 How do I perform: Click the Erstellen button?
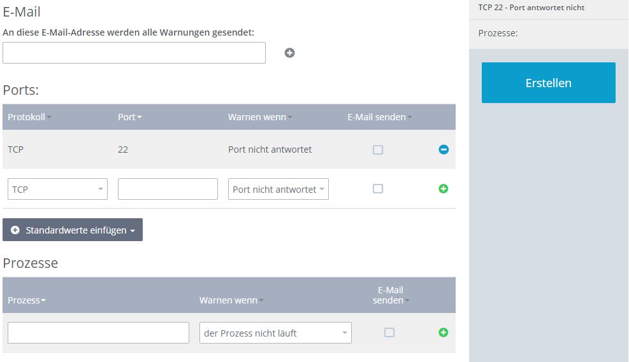pyautogui.click(x=548, y=83)
